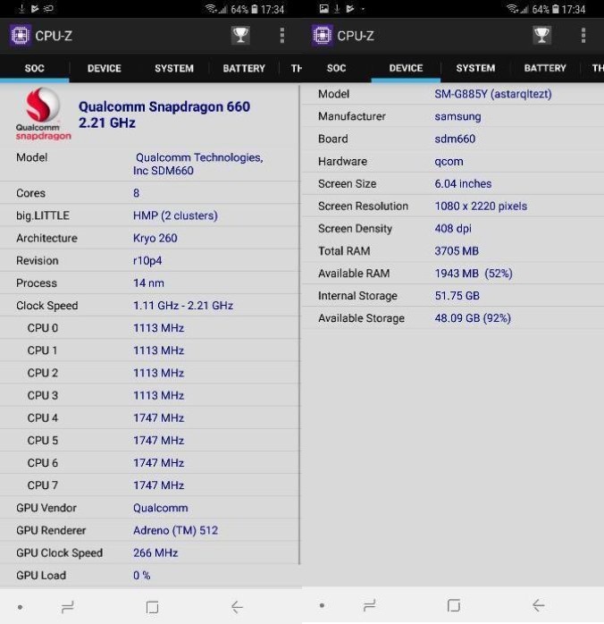Tap '14 nm' process value

pos(148,283)
